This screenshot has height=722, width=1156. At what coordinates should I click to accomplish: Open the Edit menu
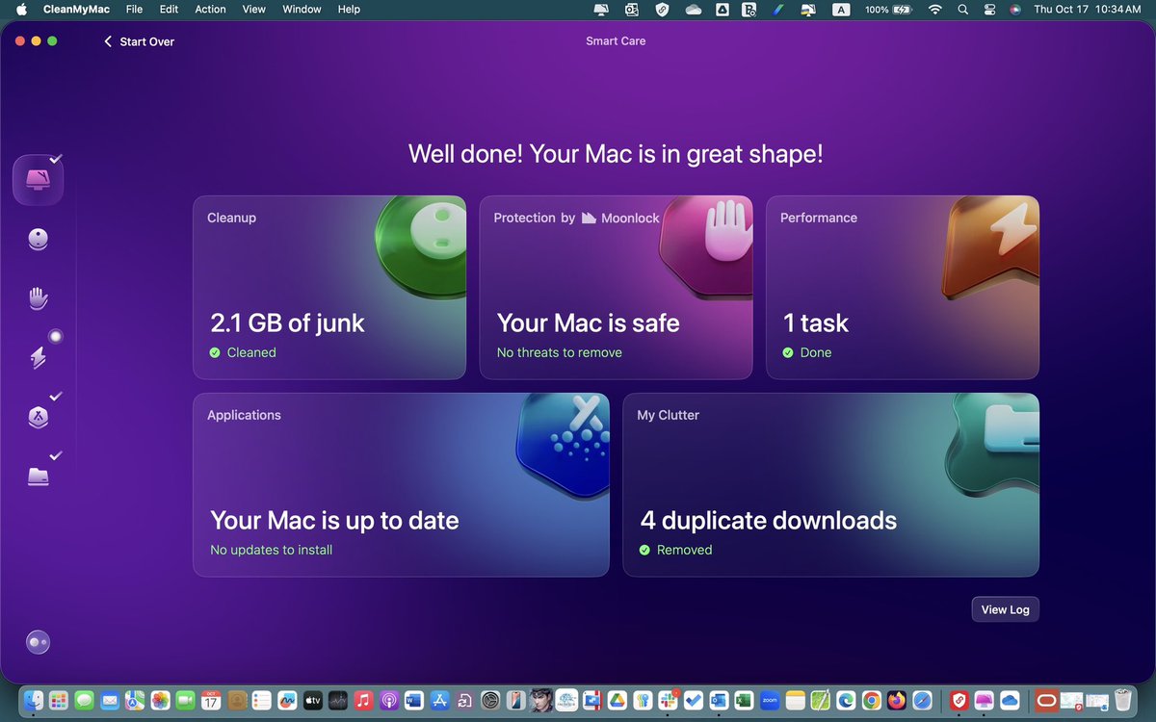pyautogui.click(x=169, y=9)
